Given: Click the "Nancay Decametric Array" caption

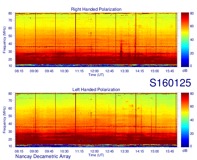Looking at the screenshot, I should tap(43, 157).
